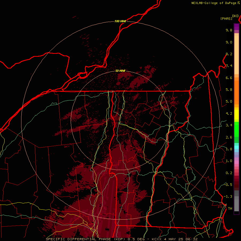Click the 8.2 value on the legend

click(x=229, y=54)
